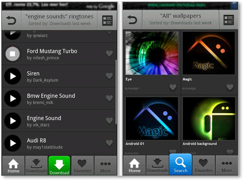Image resolution: width=243 pixels, height=180 pixels.
Task: Favorite Engine Sound by vik_starz
Action: (109, 121)
